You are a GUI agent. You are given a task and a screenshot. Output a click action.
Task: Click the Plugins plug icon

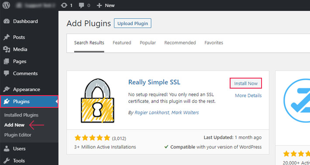pos(7,102)
